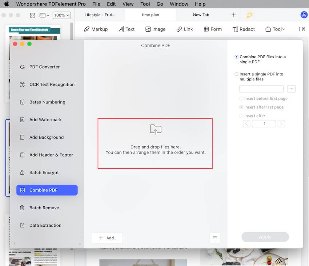Click the drag and drop files area
Image resolution: width=309 pixels, height=266 pixels.
(155, 143)
